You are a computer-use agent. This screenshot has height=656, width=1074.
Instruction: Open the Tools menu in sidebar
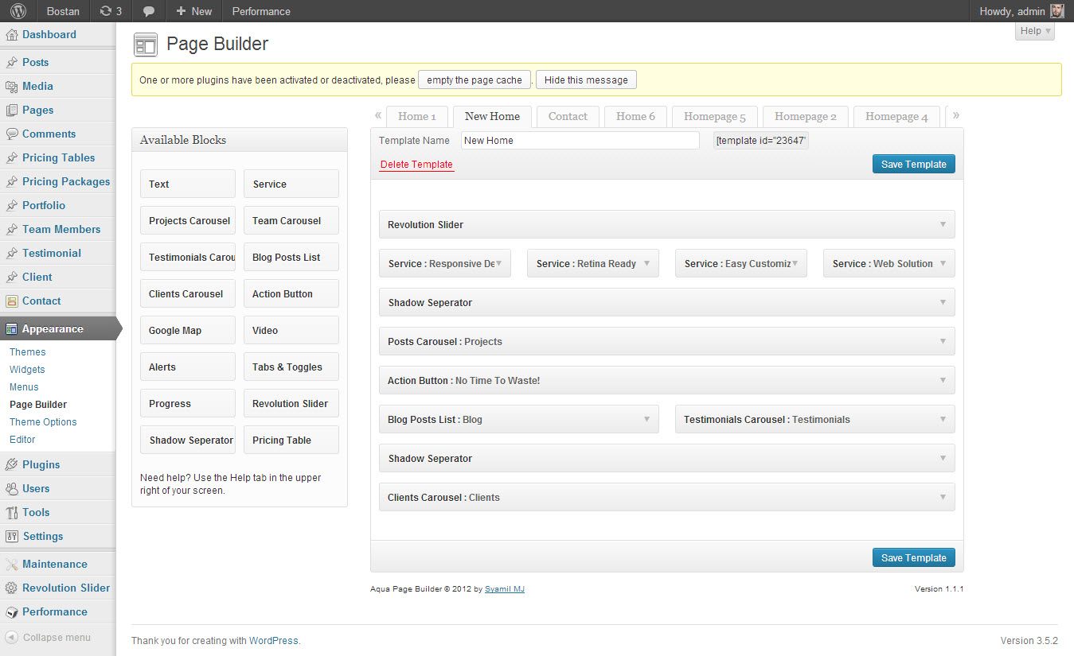click(x=36, y=512)
